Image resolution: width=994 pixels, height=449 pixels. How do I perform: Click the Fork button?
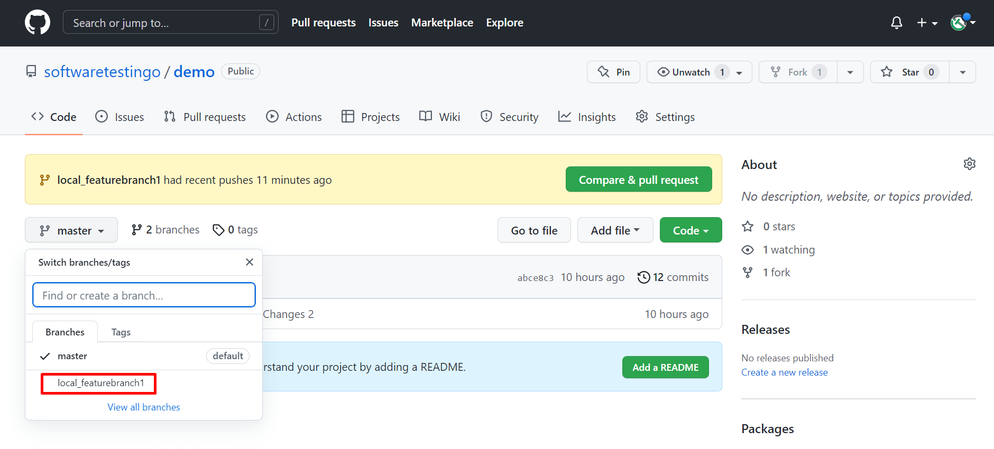coord(798,72)
